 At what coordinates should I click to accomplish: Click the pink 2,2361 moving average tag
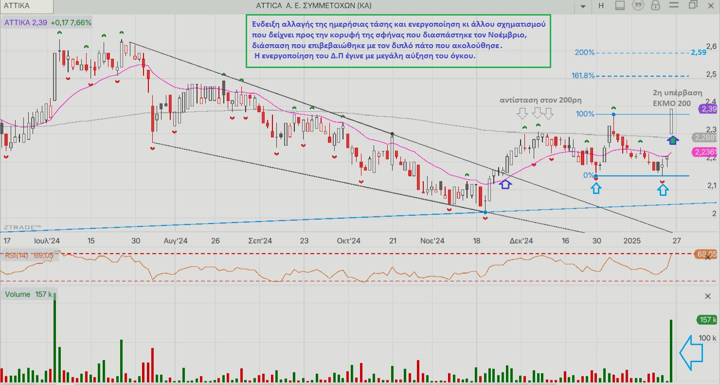[x=705, y=152]
